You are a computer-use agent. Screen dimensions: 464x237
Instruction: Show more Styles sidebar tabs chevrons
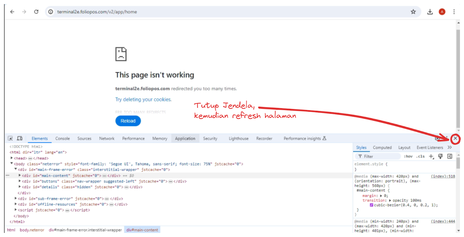pyautogui.click(x=450, y=147)
